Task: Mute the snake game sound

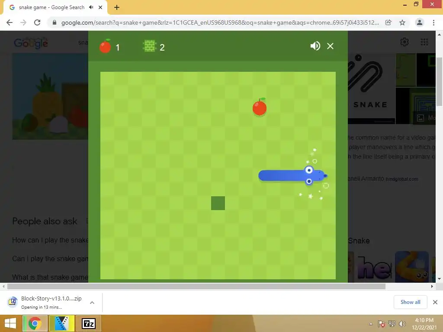Action: 315,46
